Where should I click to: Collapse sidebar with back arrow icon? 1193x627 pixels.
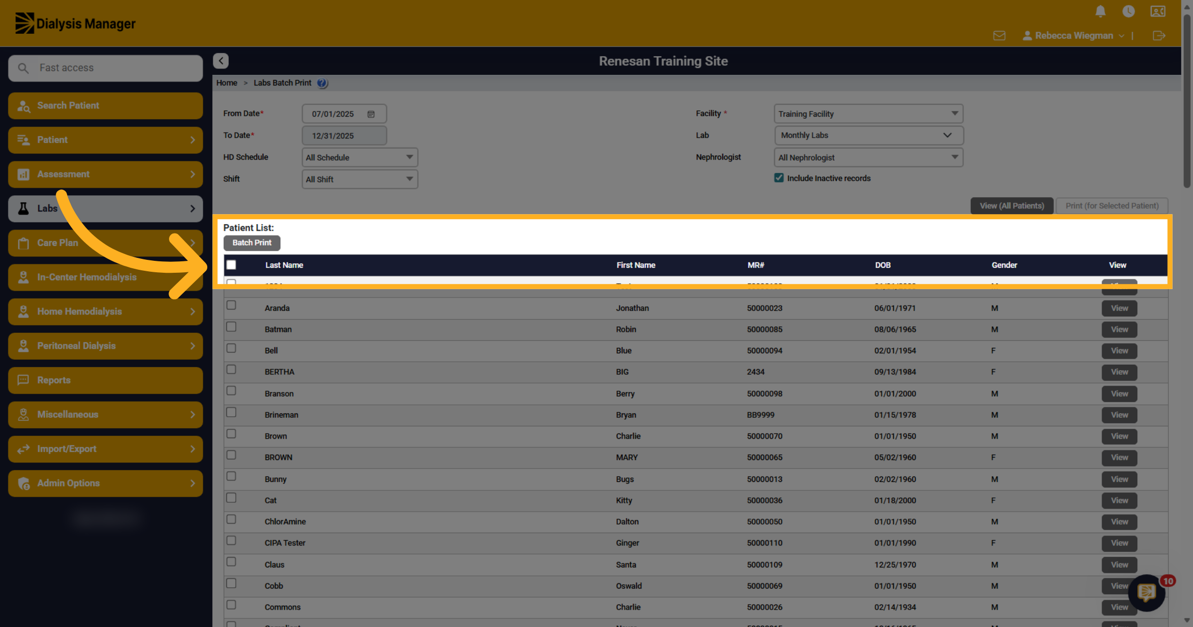click(x=221, y=61)
